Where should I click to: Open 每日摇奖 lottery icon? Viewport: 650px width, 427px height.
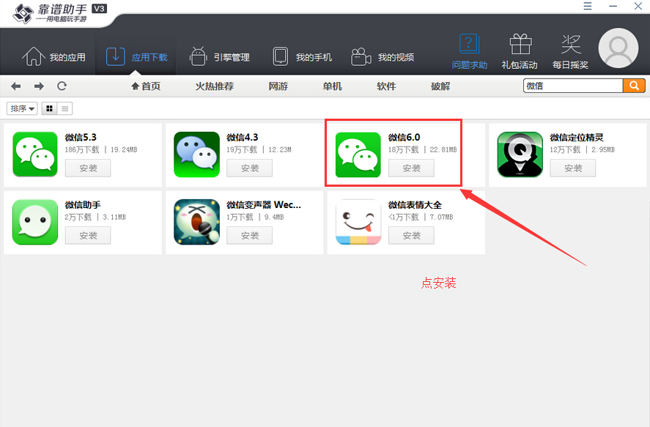pos(571,44)
